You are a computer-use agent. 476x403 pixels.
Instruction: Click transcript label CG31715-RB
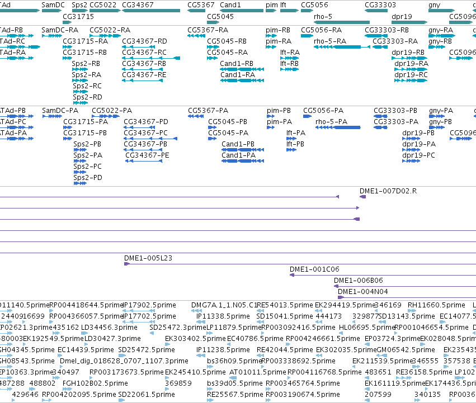84,52
